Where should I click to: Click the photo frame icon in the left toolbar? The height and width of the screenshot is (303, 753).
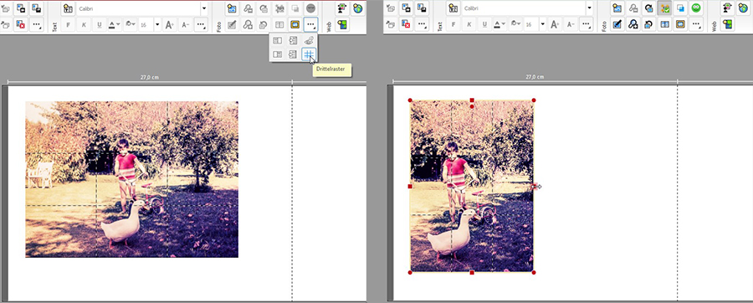(295, 24)
